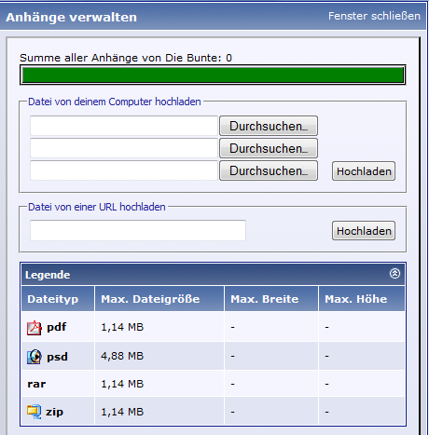Click Hochladen for URL upload
The width and height of the screenshot is (429, 435).
coord(364,231)
